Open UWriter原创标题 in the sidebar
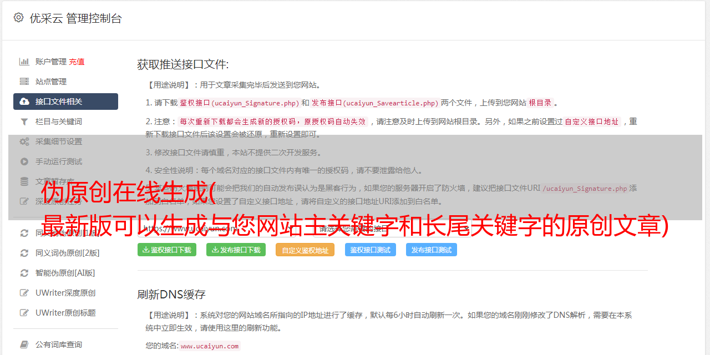 click(65, 313)
